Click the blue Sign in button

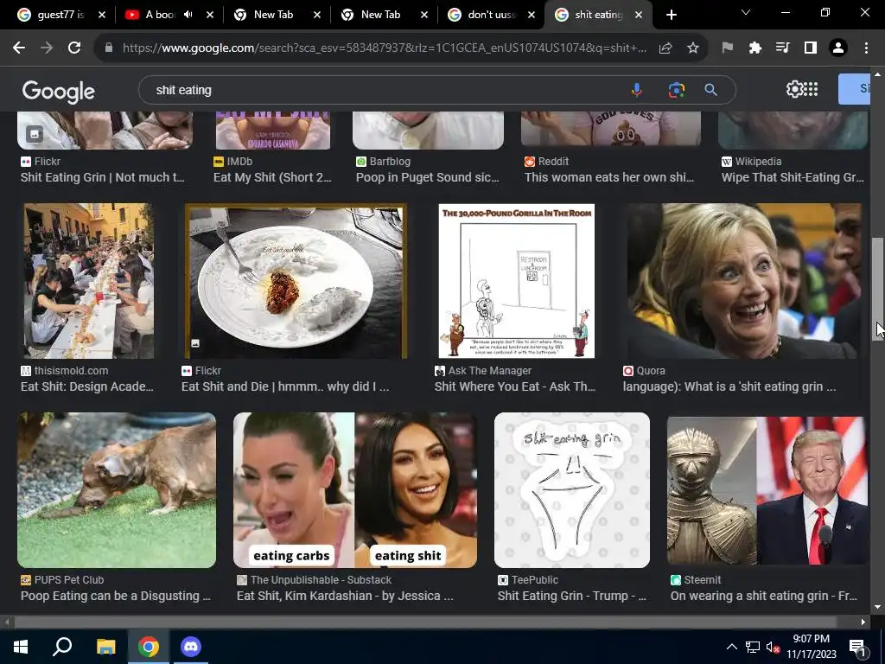tap(855, 89)
